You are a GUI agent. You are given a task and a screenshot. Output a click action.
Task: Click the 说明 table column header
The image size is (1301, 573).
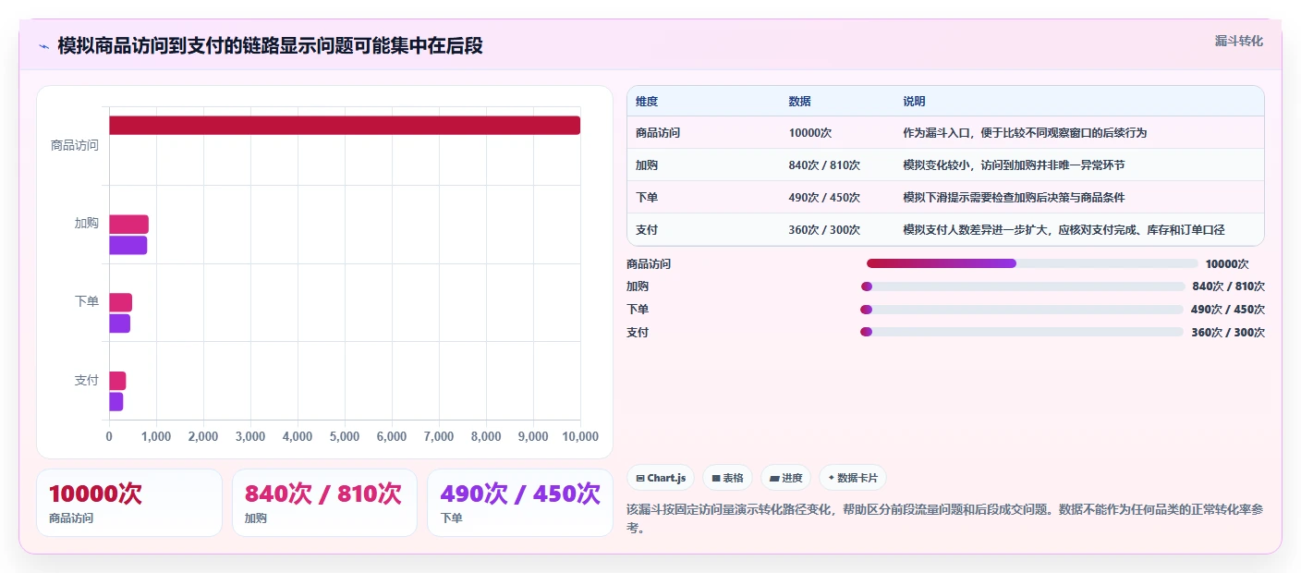click(914, 102)
